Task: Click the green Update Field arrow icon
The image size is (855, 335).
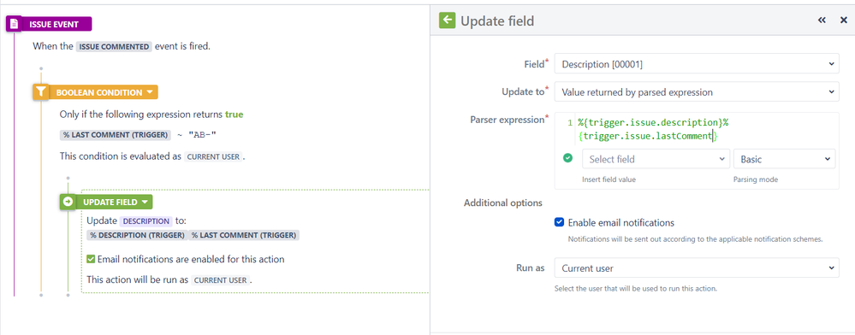Action: [x=68, y=202]
